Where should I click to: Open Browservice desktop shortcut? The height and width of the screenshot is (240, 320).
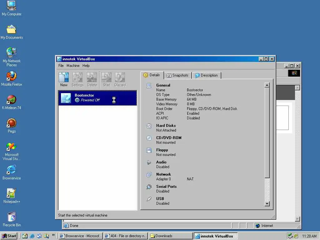point(12,172)
